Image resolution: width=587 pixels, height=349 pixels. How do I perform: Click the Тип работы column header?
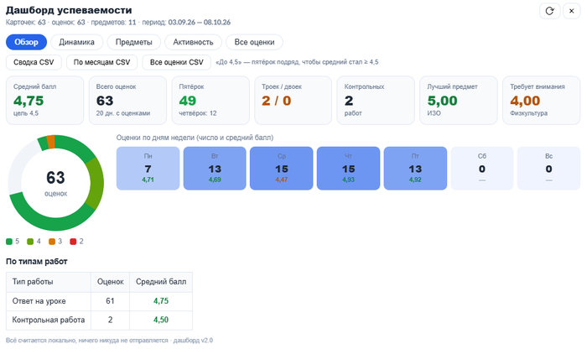(49, 282)
